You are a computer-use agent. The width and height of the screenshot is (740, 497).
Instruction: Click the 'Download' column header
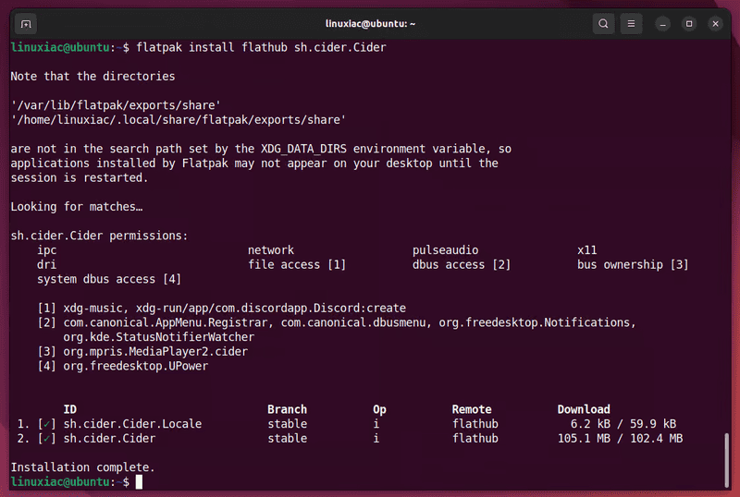click(583, 409)
